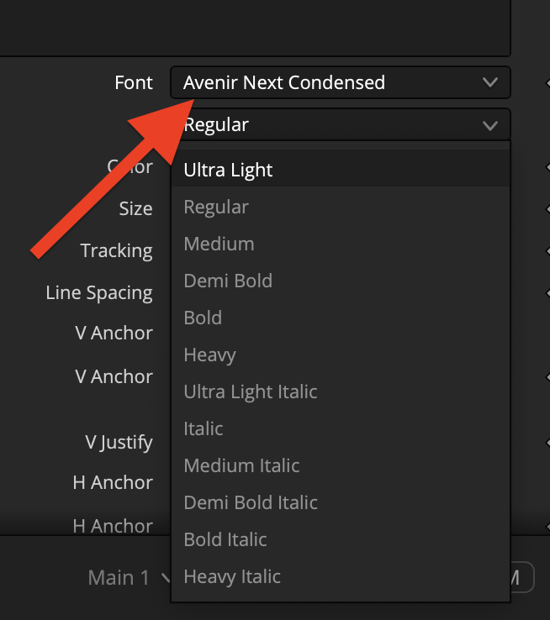Screen dimensions: 550x620
Task: Click the keyframe diamond on the Line Spacing row
Action: [x=547, y=293]
